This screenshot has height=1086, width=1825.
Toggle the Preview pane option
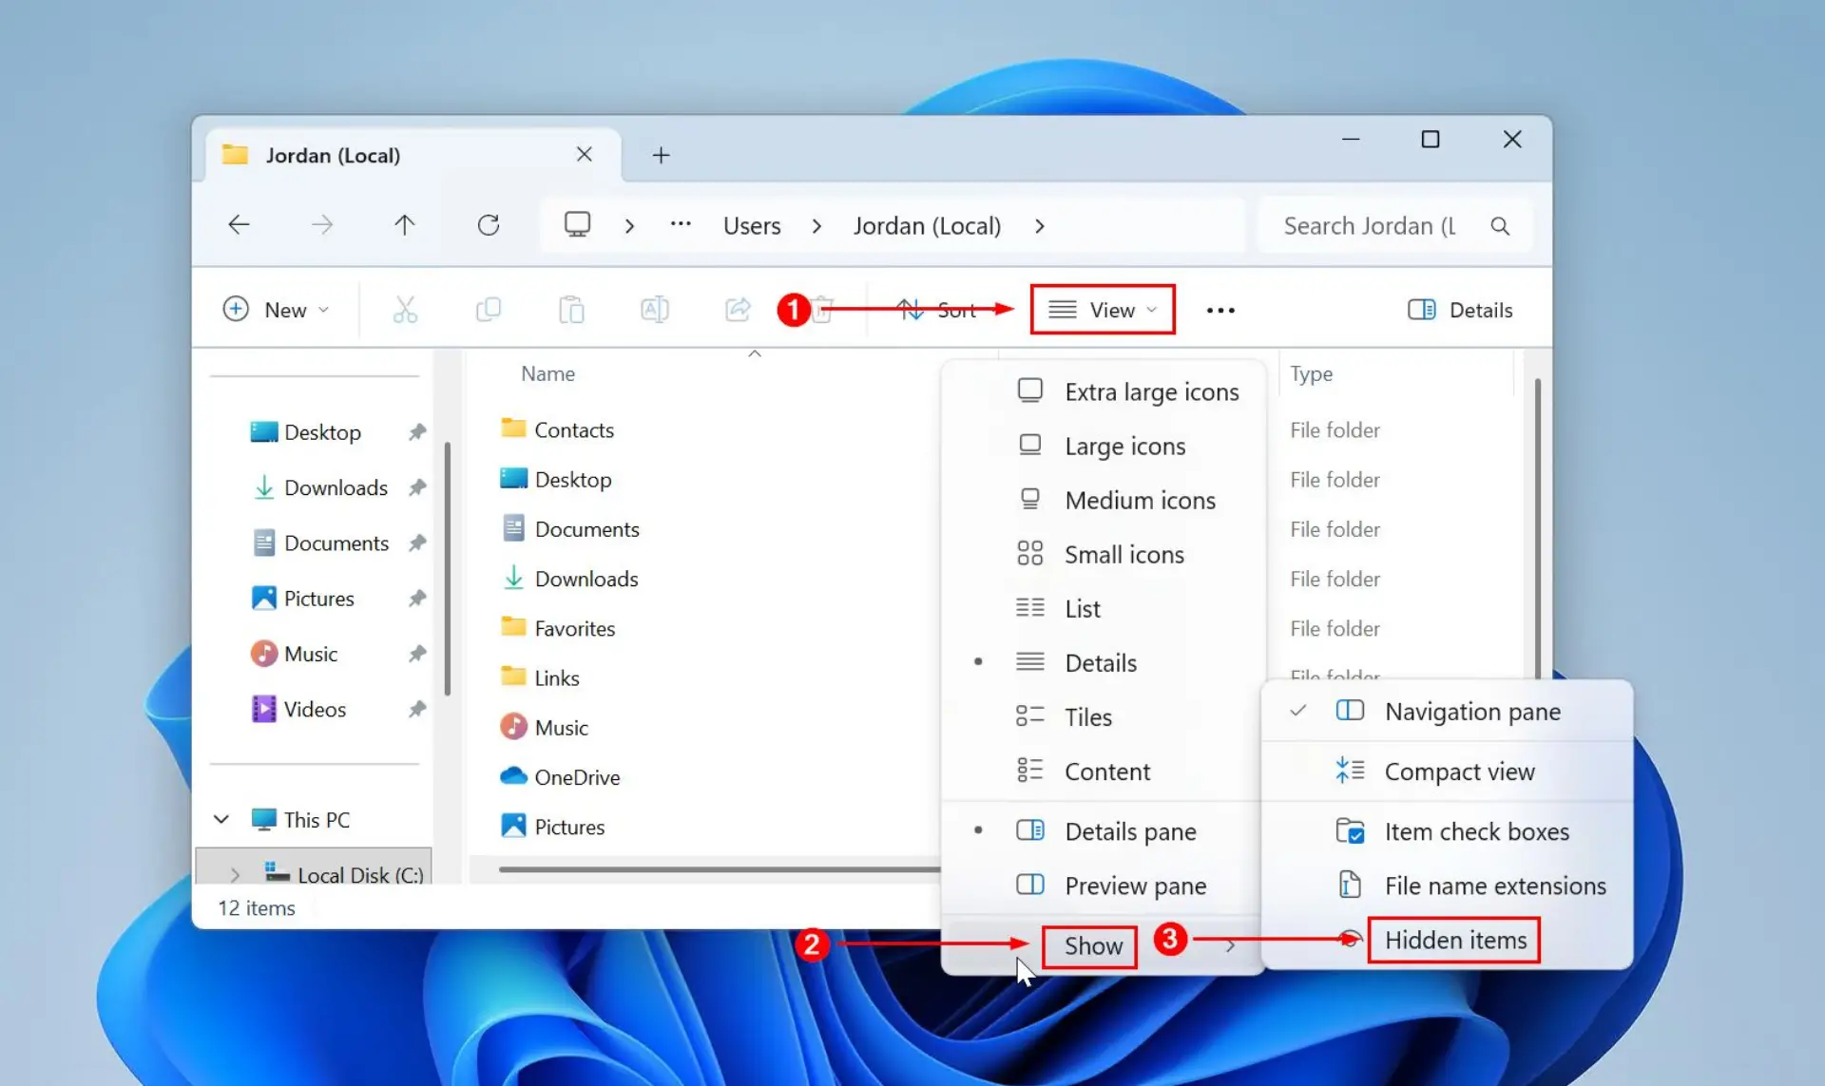(x=1104, y=886)
